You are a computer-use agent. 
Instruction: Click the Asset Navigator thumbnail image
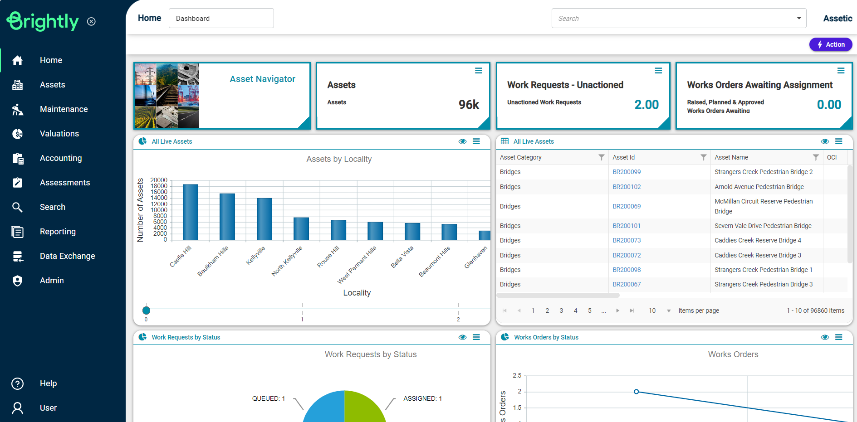point(167,96)
